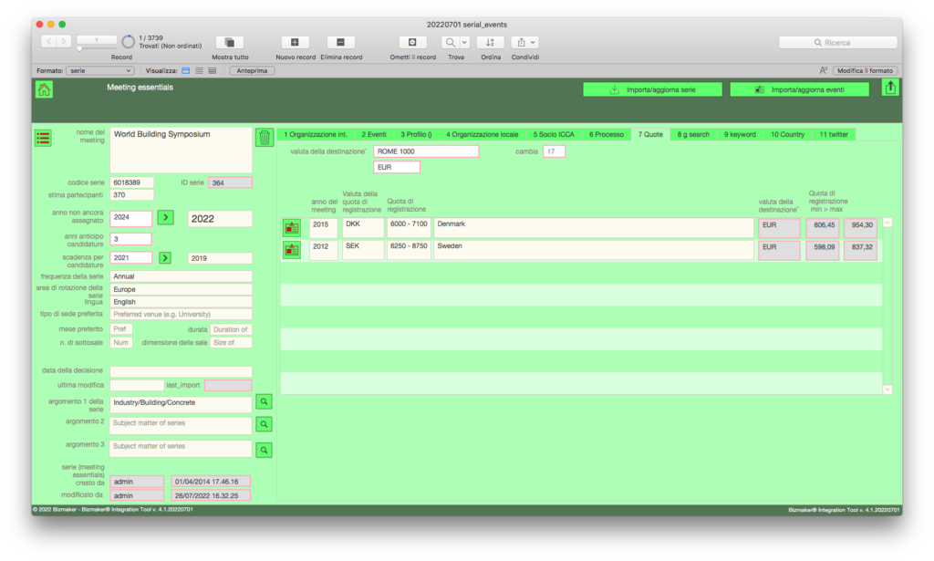Switch to table view icon
Viewport: 934px width, 561px height.
212,70
